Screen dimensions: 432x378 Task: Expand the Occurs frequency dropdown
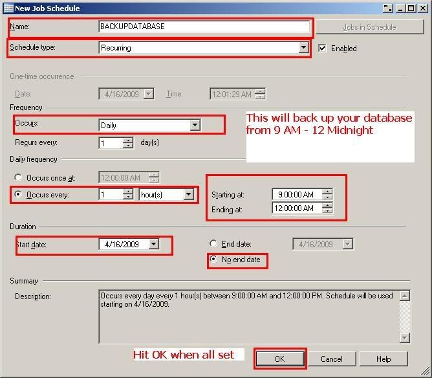[195, 126]
